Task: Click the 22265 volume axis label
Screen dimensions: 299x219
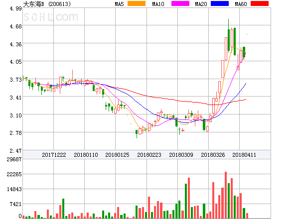Action: (x=14, y=174)
